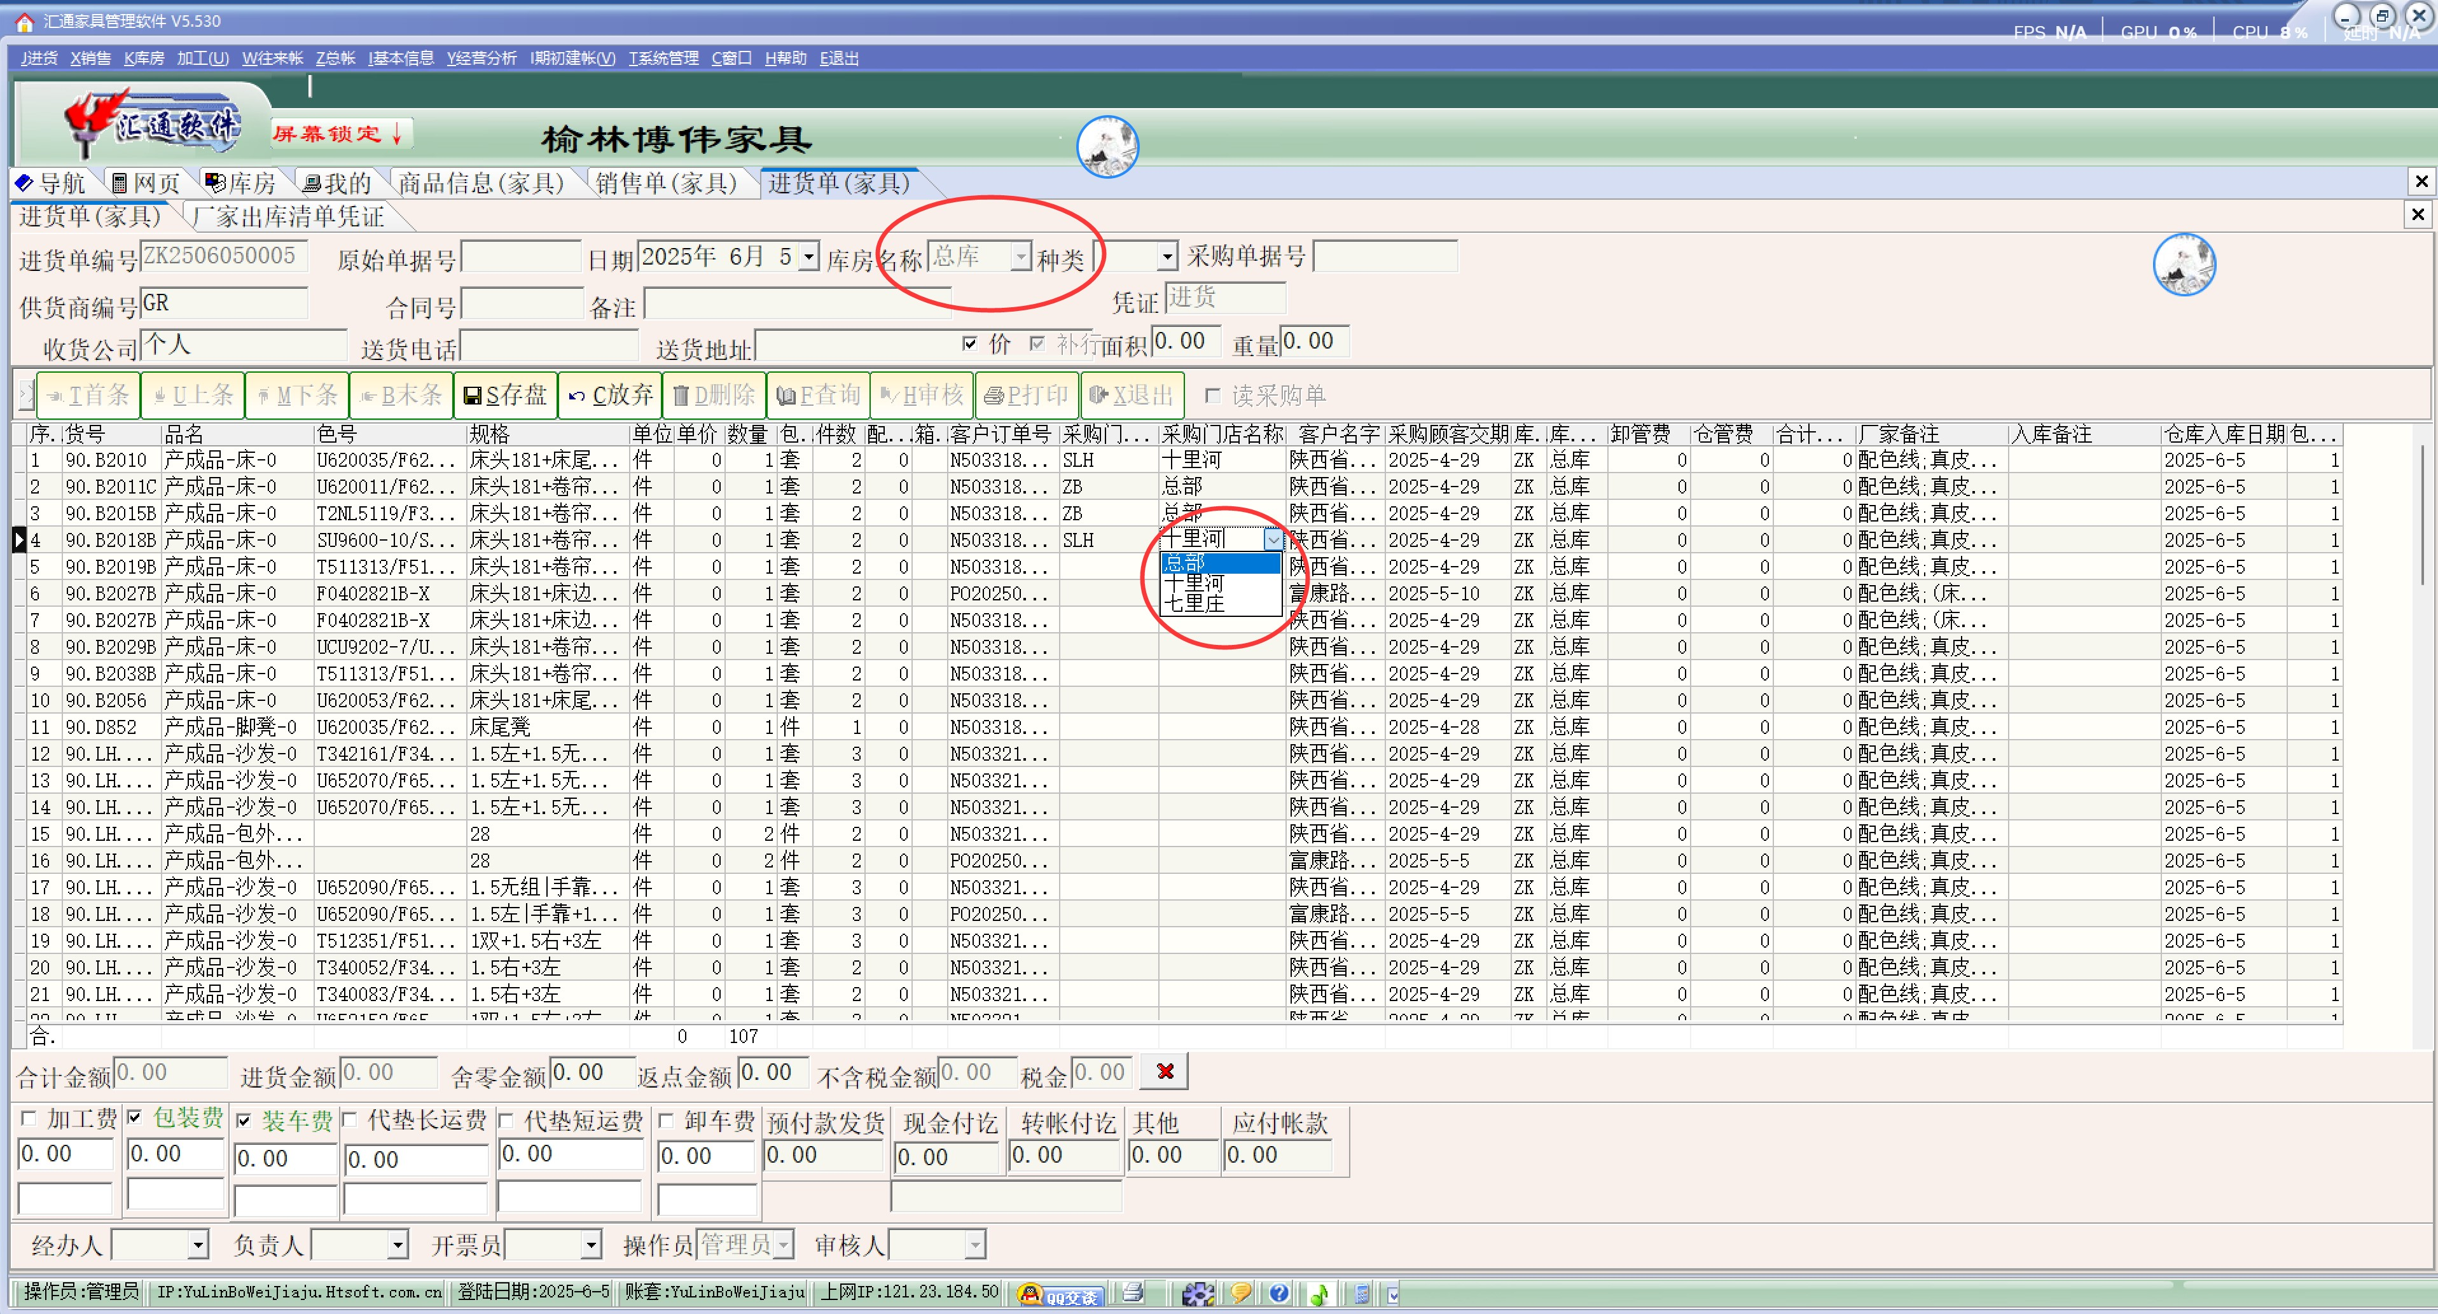Screen dimensions: 2438x1314
Task: Click the red X icon beside 税金
Action: click(1164, 1072)
